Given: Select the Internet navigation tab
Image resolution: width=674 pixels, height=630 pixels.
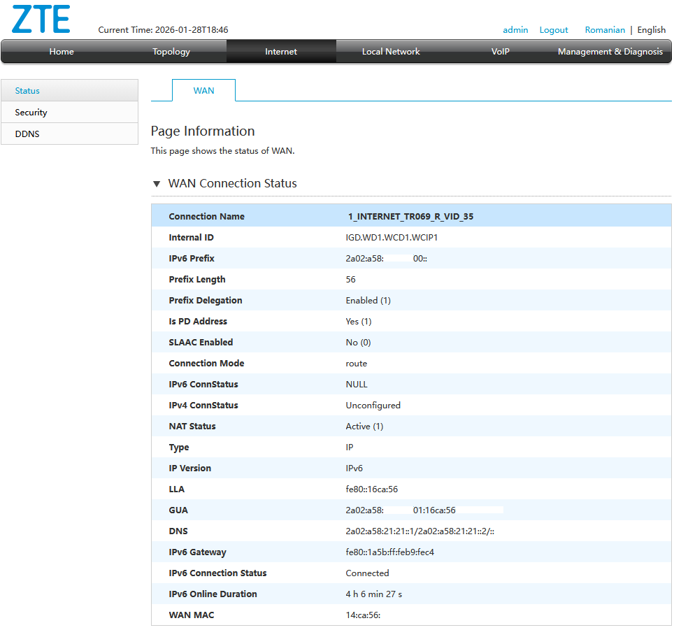Looking at the screenshot, I should pyautogui.click(x=281, y=51).
